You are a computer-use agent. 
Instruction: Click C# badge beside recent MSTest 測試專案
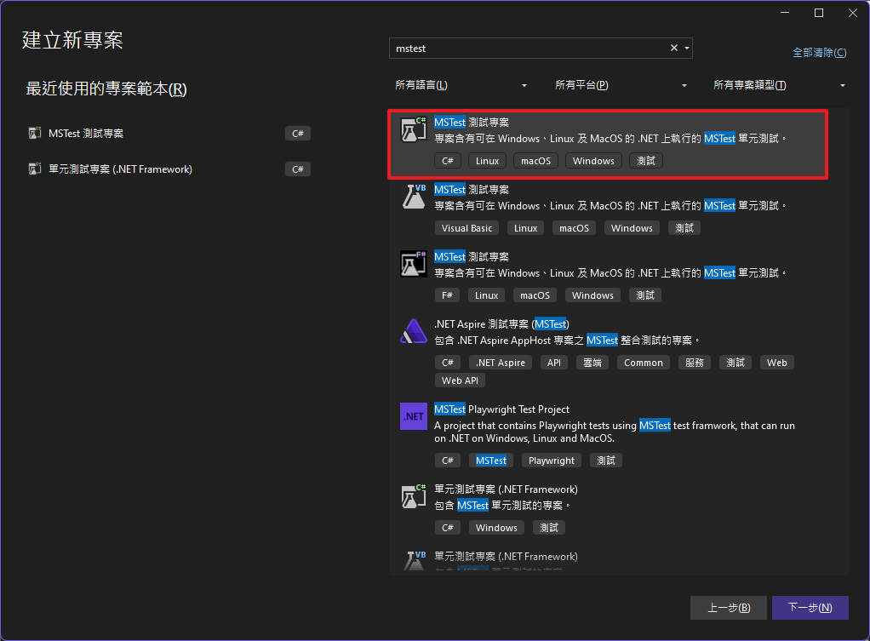coord(298,133)
